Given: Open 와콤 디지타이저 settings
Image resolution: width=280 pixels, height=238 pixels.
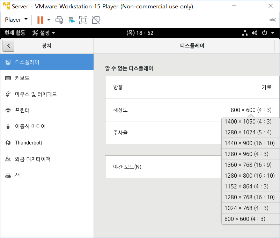Looking at the screenshot, I should [x=47, y=159].
